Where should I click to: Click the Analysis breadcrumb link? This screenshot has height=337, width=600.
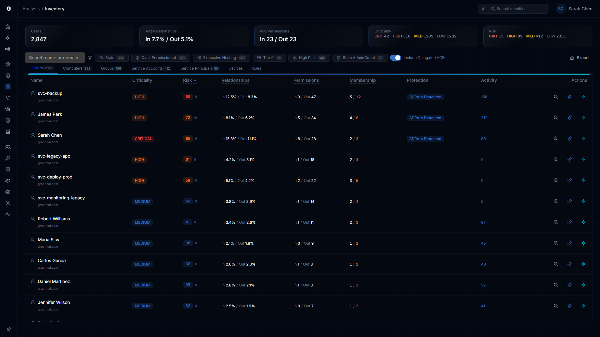pos(31,9)
